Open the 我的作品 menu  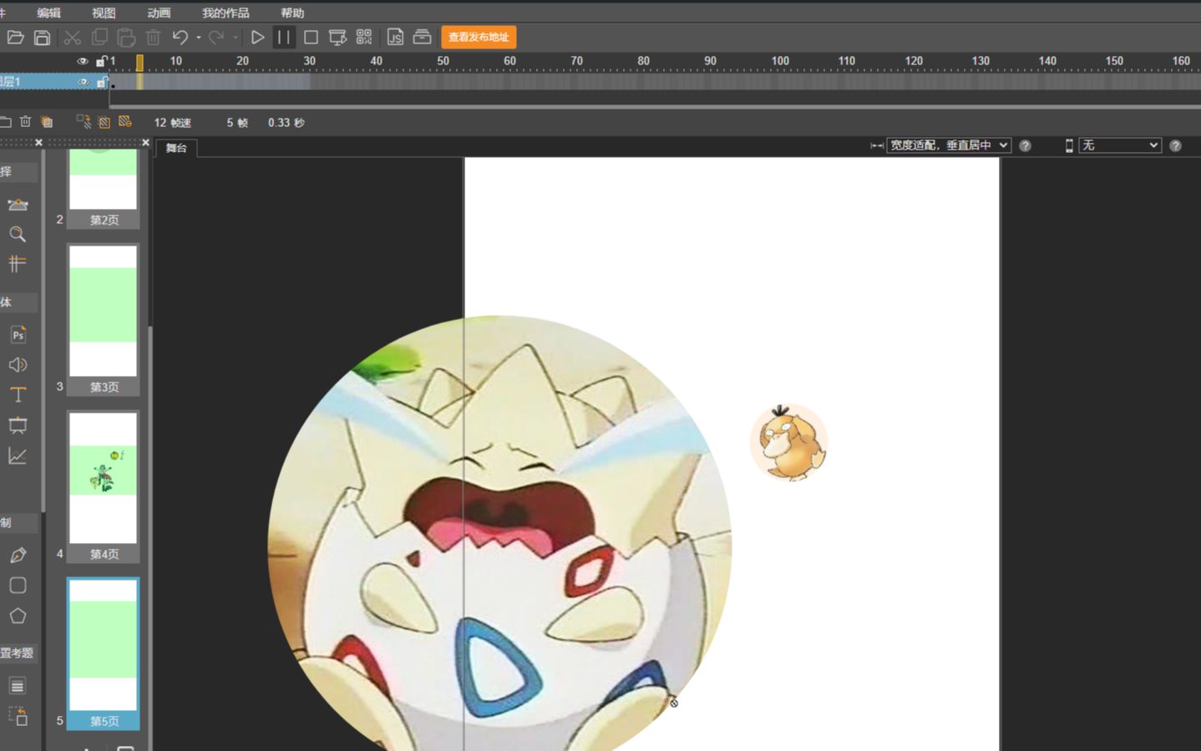point(226,13)
